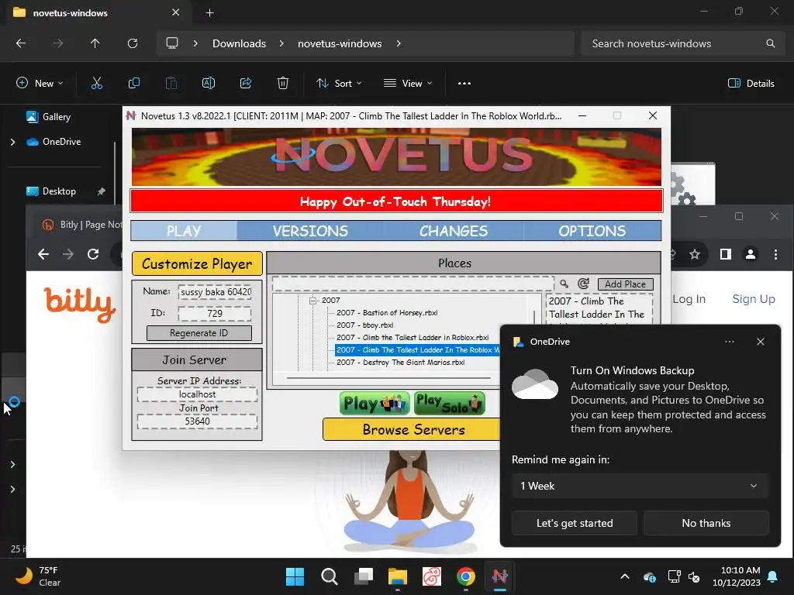The height and width of the screenshot is (595, 794).
Task: Collapse the 2007 folder in Places tree
Action: coord(312,301)
